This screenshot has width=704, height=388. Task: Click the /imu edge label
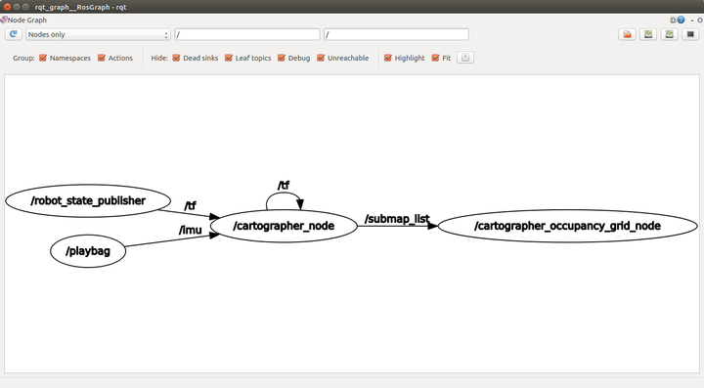[191, 230]
